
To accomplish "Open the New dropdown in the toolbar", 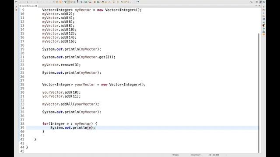I will coord(17,2).
